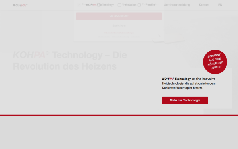238x149 pixels.
Task: Open Individuelle Datenschutzeinstellungen link
Action: pyautogui.click(x=119, y=33)
